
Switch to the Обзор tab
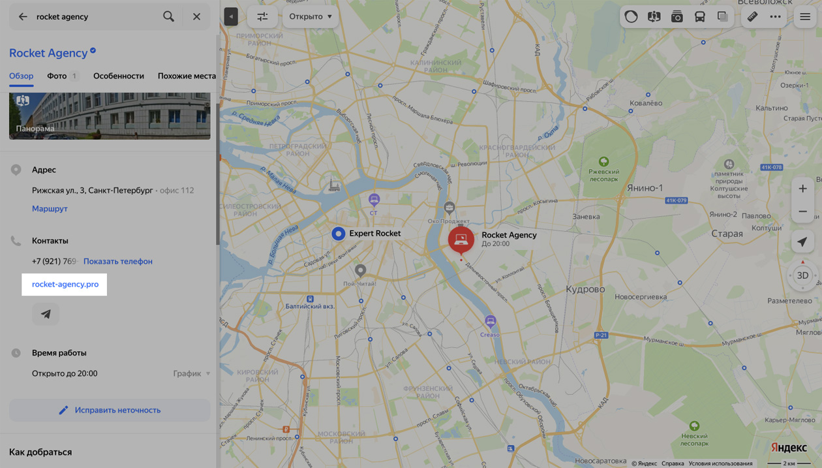pyautogui.click(x=21, y=76)
